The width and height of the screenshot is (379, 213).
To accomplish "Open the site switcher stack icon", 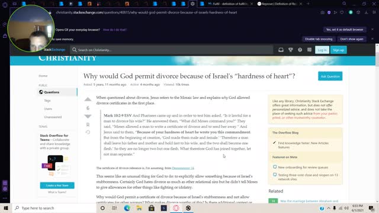I will pyautogui.click(x=309, y=50).
